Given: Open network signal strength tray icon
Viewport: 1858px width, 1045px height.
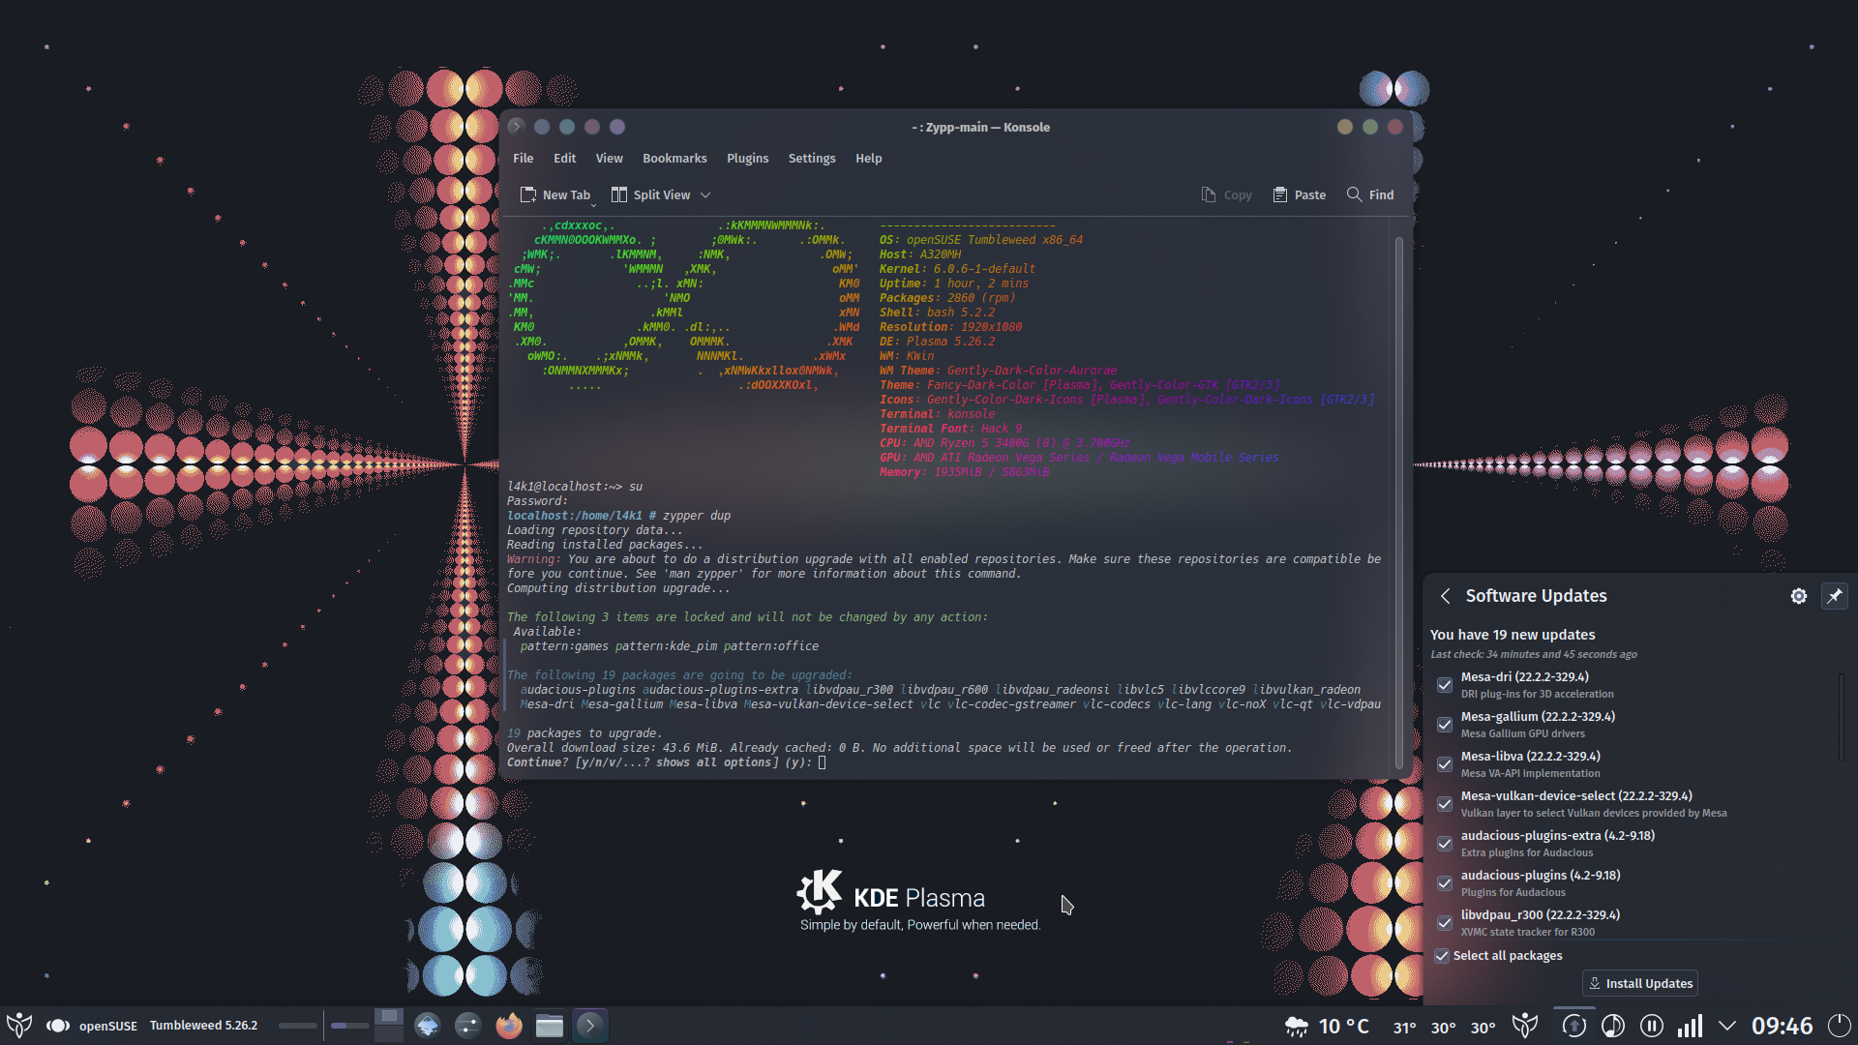Looking at the screenshot, I should 1690,1026.
